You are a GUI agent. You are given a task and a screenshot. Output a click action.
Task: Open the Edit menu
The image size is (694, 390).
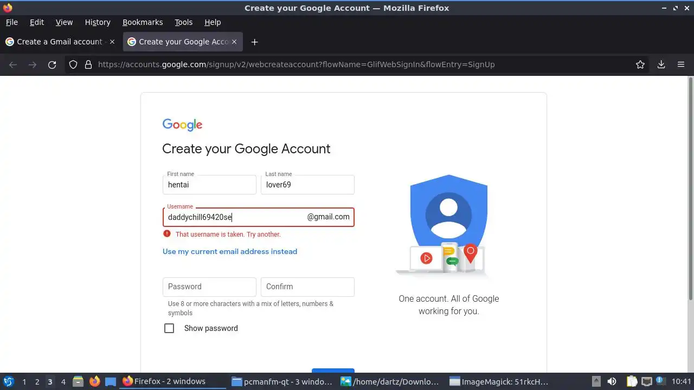click(37, 22)
